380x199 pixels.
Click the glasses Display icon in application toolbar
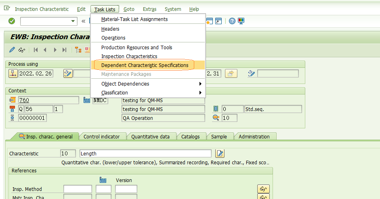click(x=22, y=50)
